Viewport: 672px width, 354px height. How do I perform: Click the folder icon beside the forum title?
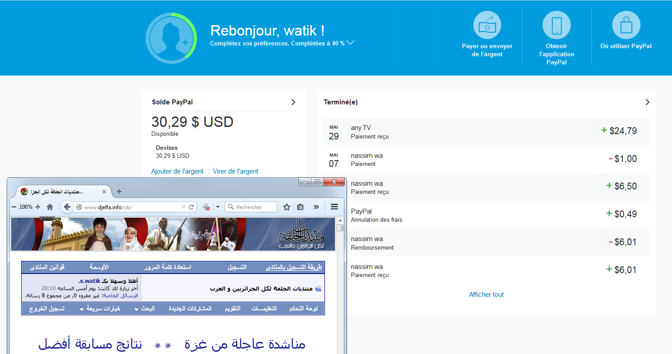click(318, 288)
